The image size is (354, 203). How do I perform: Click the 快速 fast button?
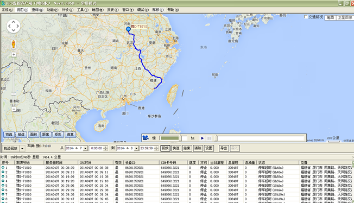(176, 148)
